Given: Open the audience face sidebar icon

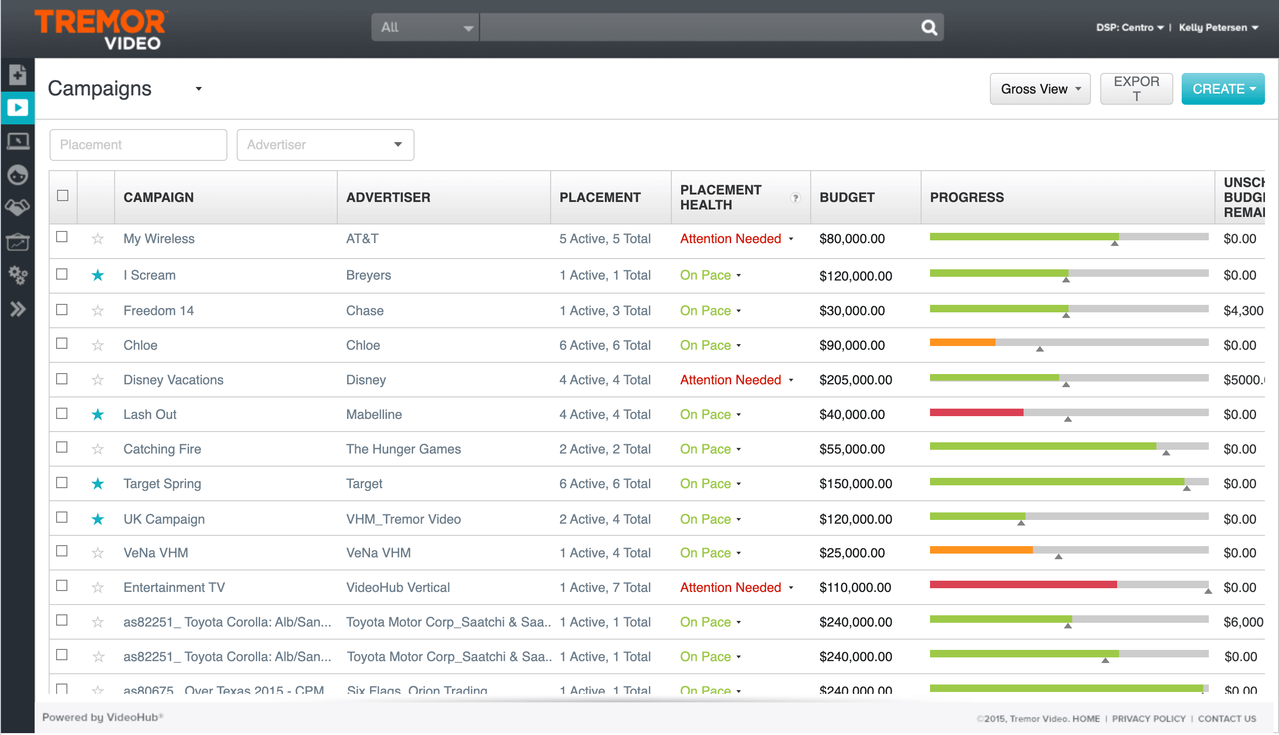Looking at the screenshot, I should click(18, 175).
